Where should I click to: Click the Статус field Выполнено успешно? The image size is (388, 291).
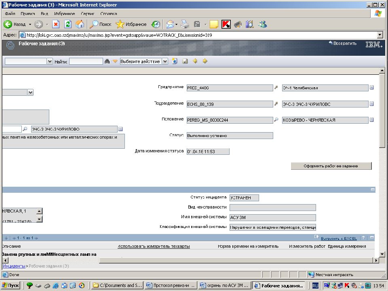coord(230,136)
